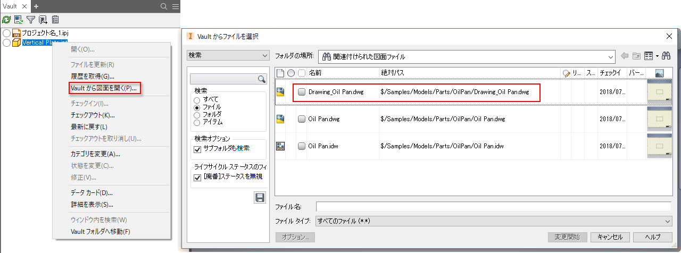The width and height of the screenshot is (681, 253).
Task: Click thumbnail preview of Drawing_Oil Pan.dwg
Action: click(x=660, y=92)
